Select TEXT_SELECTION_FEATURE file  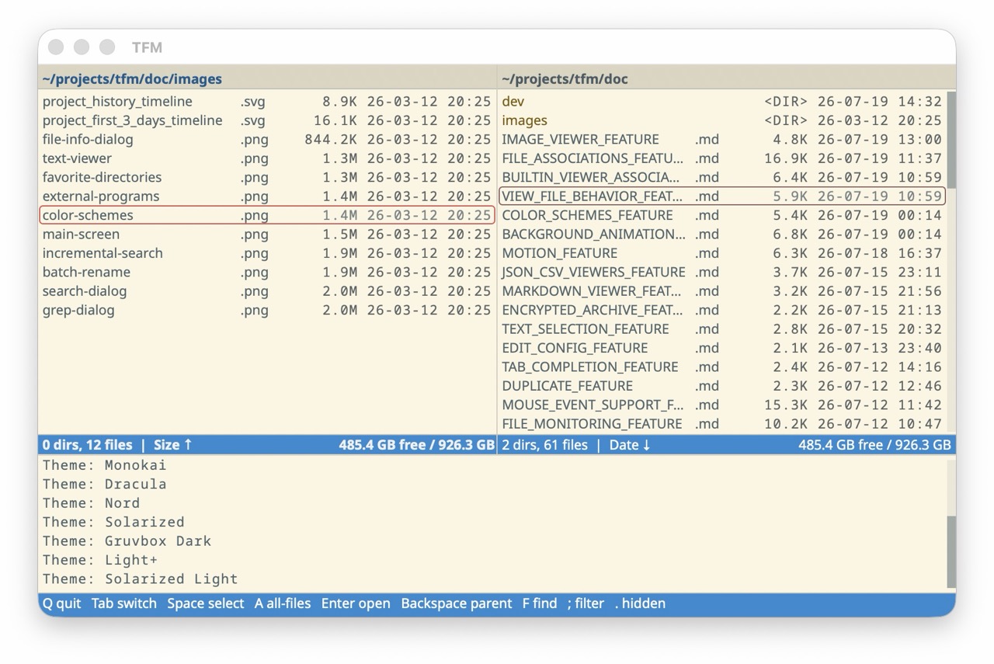pos(722,329)
